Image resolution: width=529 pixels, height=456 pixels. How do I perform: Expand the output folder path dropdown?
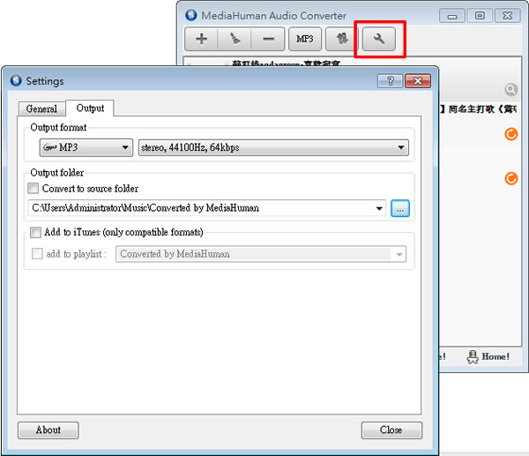click(x=379, y=208)
